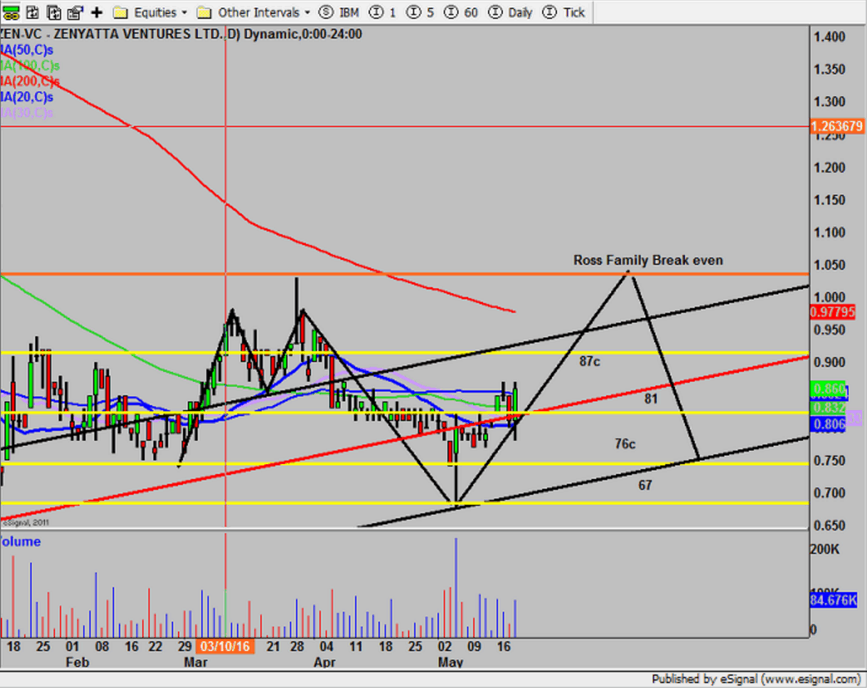The height and width of the screenshot is (688, 867).
Task: Click the Apr month label on time axis
Action: [324, 662]
